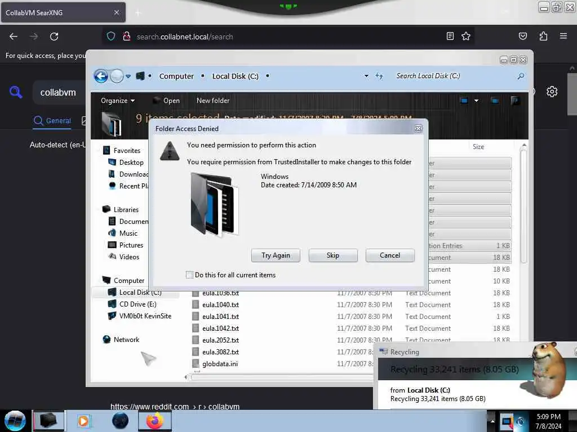Bookmark this page with the star icon
577x432 pixels.
point(466,36)
